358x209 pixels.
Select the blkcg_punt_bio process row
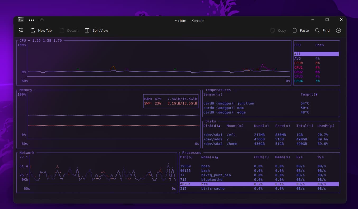[259, 175]
